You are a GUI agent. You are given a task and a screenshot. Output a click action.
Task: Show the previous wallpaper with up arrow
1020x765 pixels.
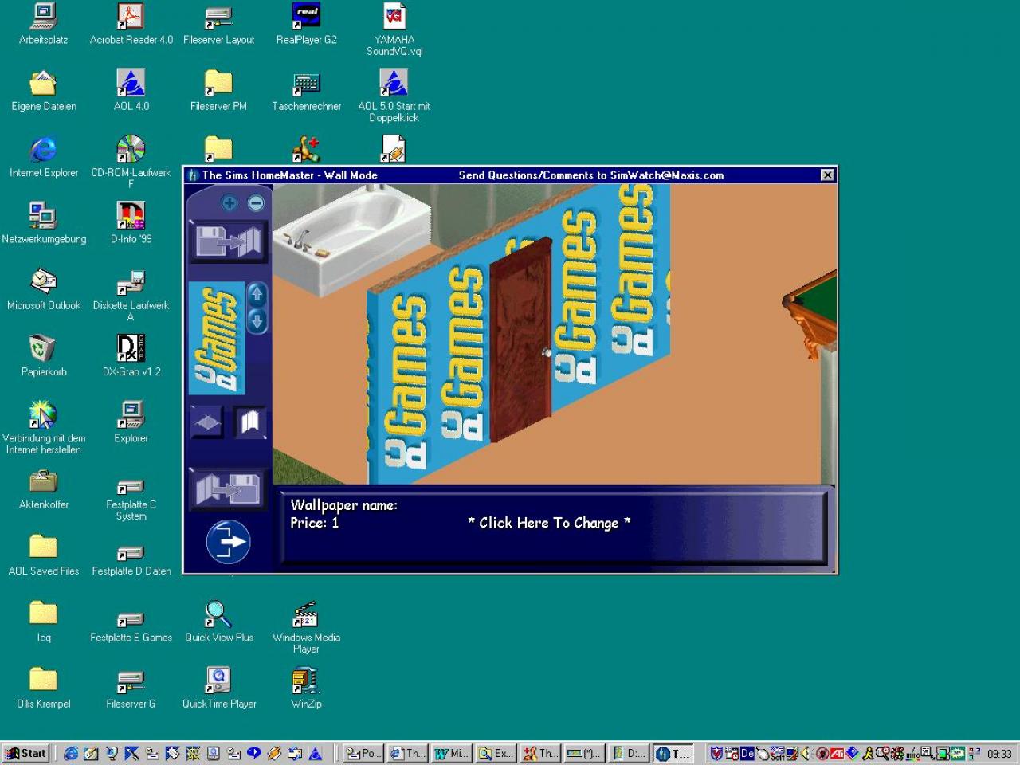coord(257,294)
